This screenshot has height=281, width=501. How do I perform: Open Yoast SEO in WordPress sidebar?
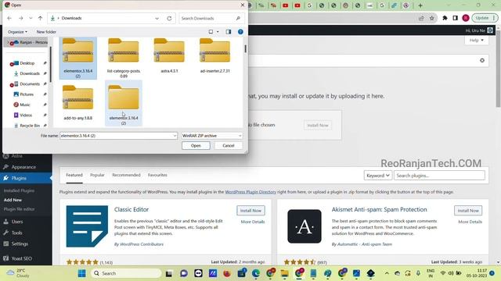pos(22,258)
